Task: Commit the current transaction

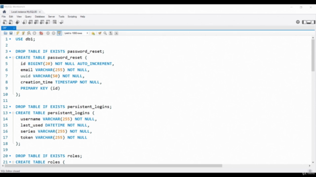Action: pos(48,33)
